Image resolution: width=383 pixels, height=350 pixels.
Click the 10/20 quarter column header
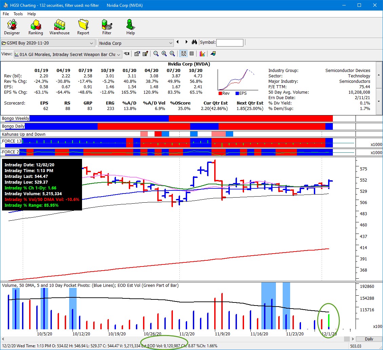pyautogui.click(x=196, y=70)
